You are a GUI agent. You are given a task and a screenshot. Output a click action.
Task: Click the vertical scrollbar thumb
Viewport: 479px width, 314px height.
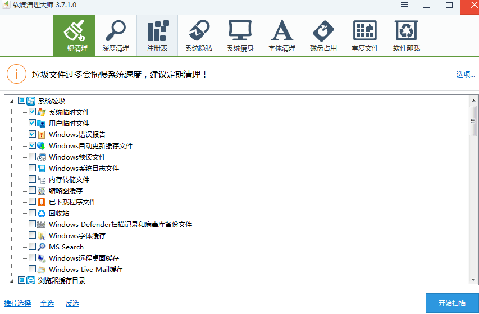473,121
